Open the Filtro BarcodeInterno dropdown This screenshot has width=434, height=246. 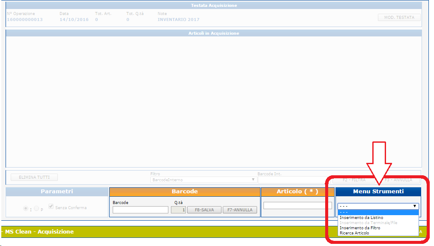pyautogui.click(x=204, y=180)
